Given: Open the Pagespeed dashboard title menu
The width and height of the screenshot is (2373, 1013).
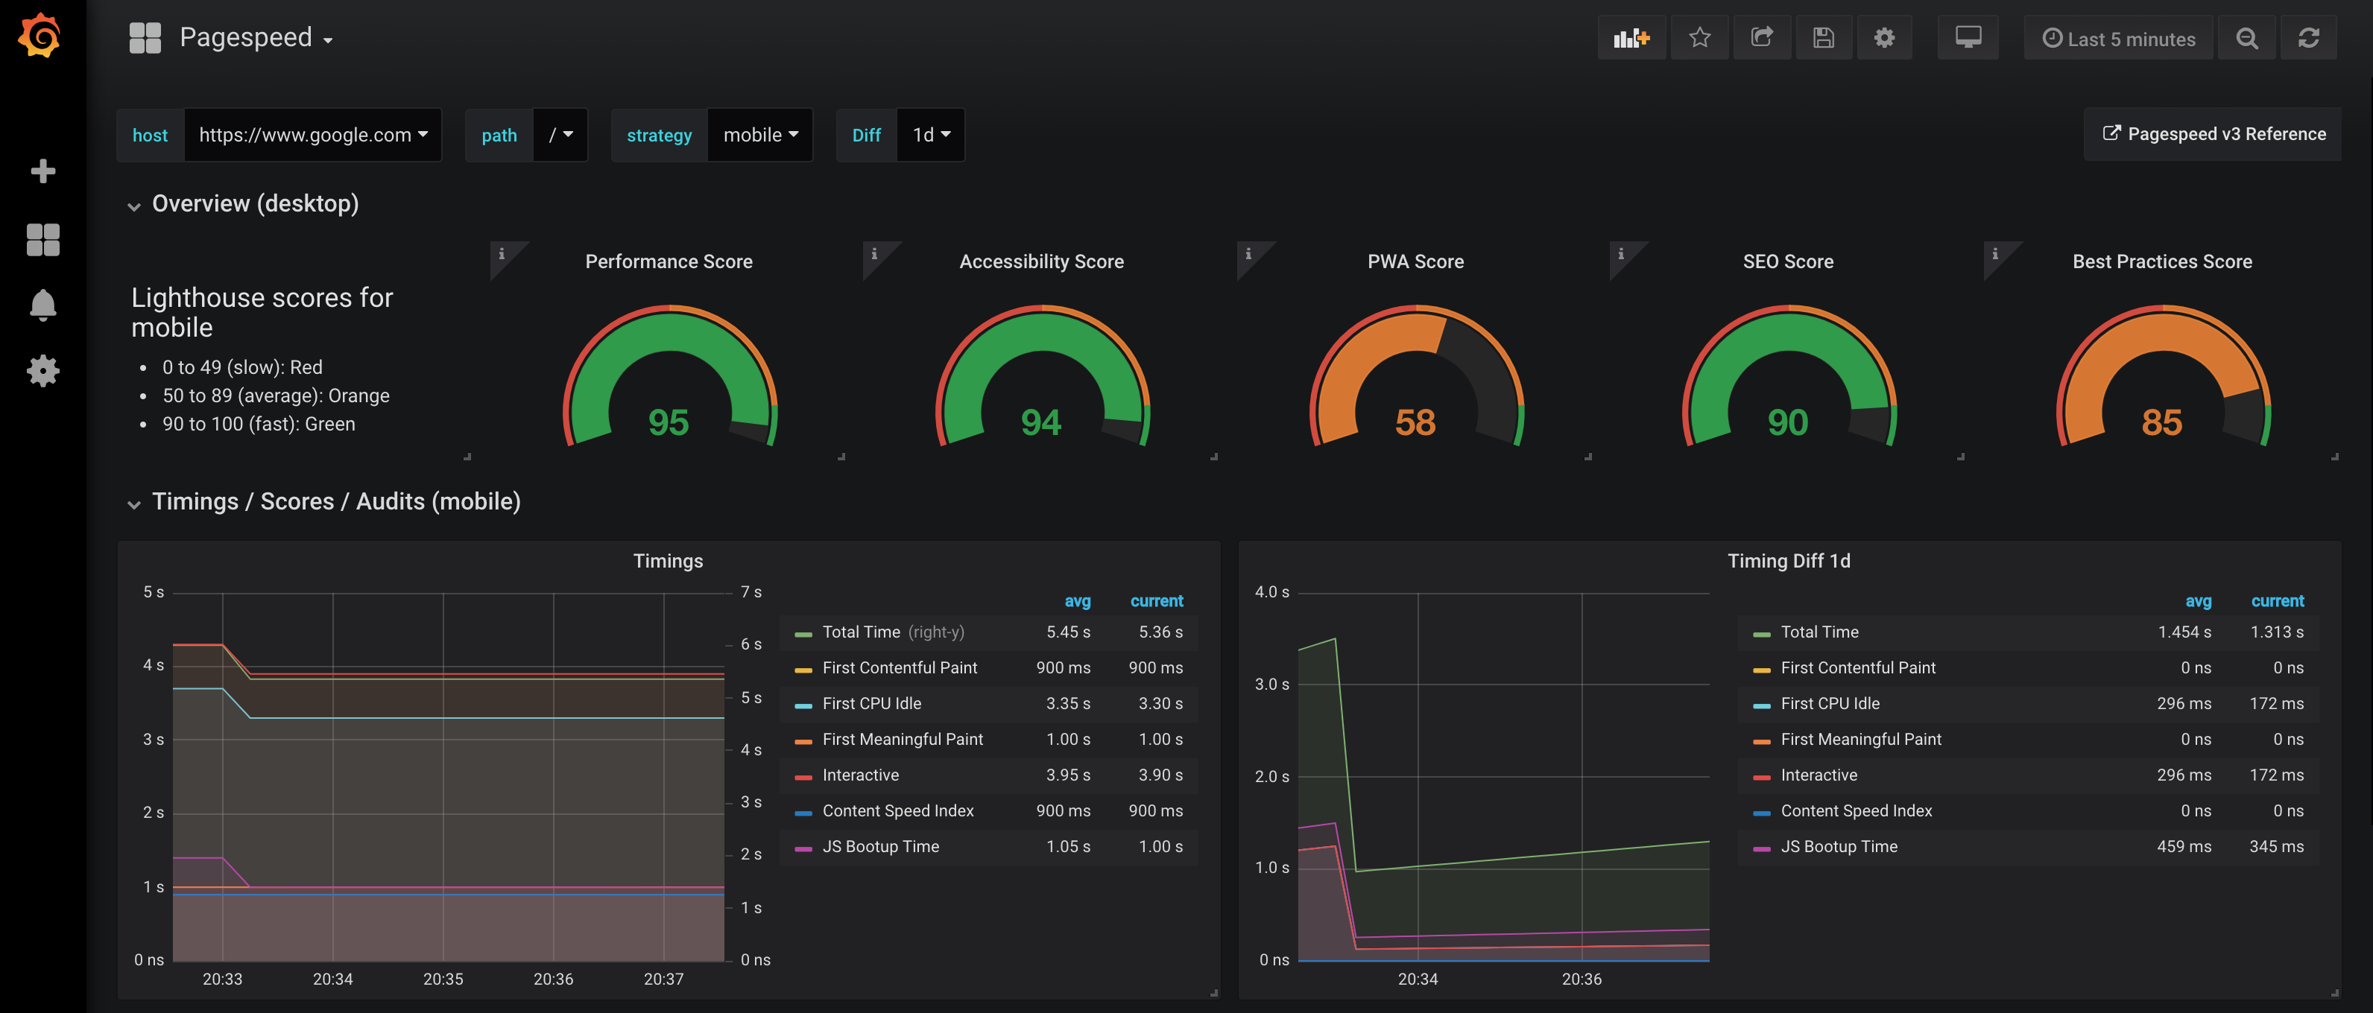Looking at the screenshot, I should pyautogui.click(x=245, y=38).
